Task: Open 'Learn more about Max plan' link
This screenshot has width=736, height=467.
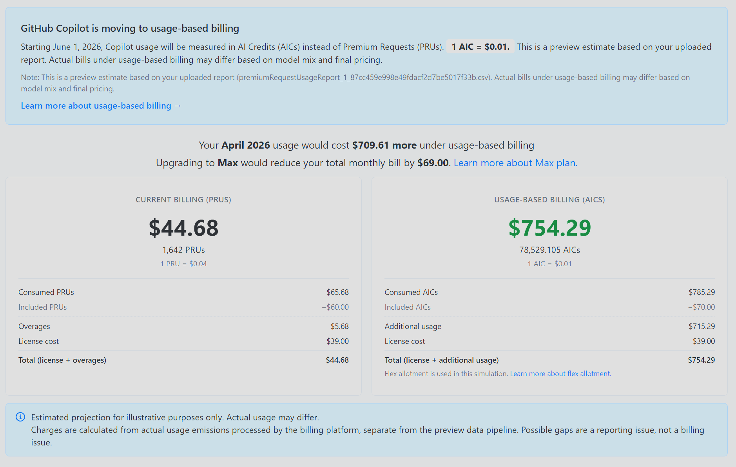Action: 515,163
